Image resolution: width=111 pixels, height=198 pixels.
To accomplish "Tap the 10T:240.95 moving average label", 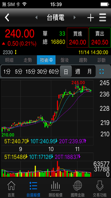I will pyautogui.click(x=44, y=141).
